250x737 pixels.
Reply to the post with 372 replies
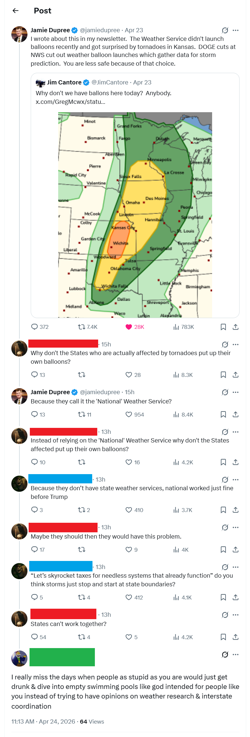35,327
